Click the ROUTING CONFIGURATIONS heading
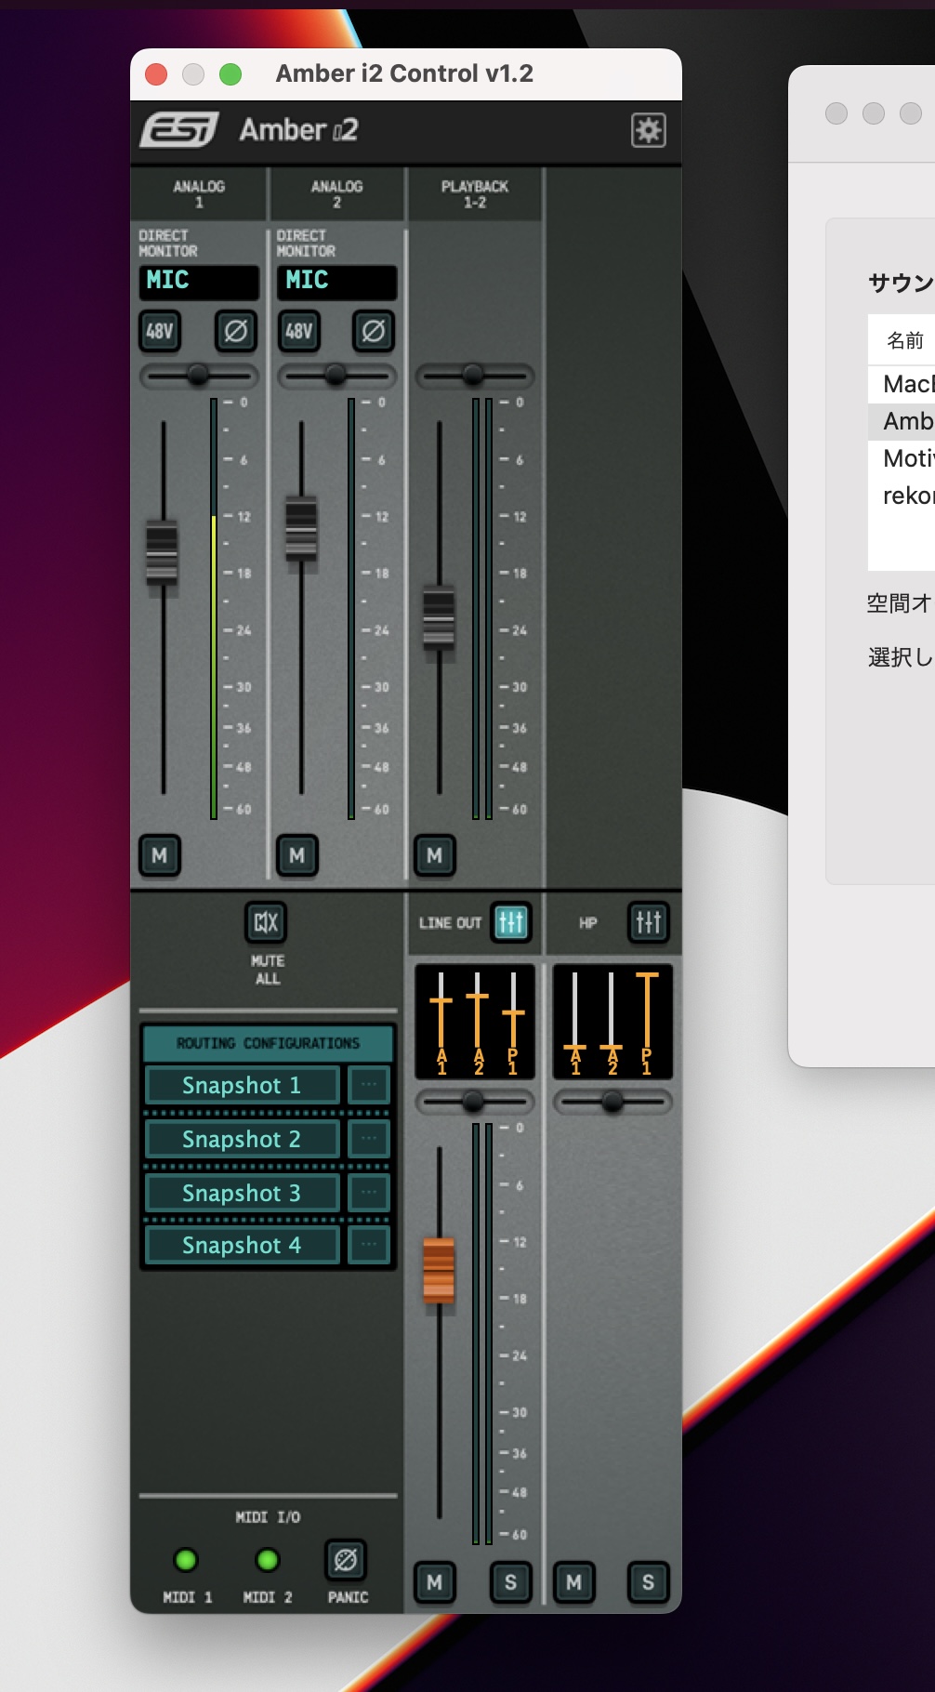Viewport: 935px width, 1692px height. 268,1043
